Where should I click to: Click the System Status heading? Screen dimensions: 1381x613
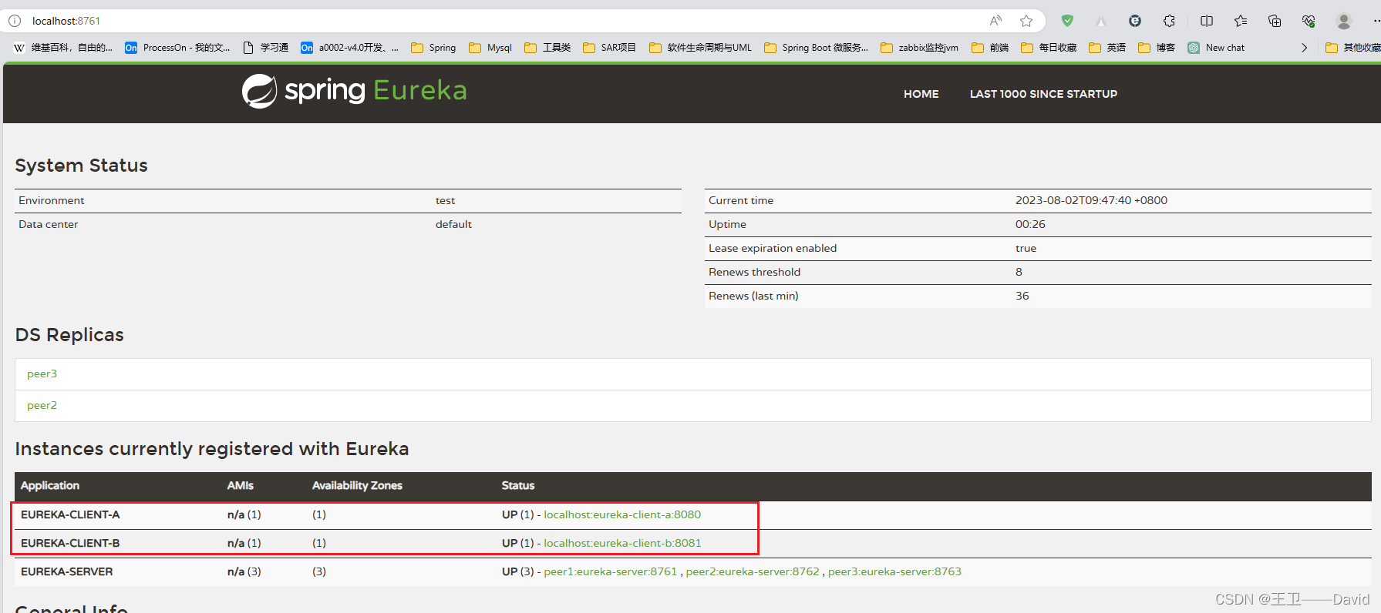pyautogui.click(x=81, y=166)
